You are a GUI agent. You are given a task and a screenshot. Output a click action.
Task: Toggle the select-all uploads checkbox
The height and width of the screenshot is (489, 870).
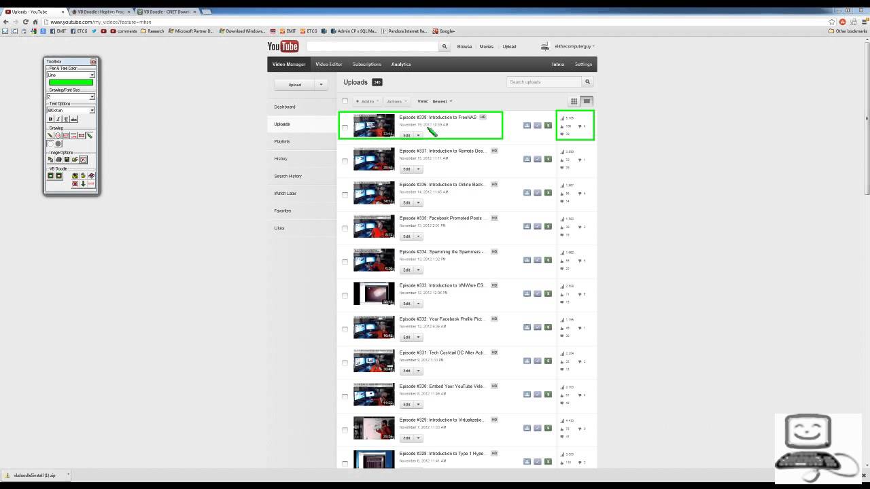[345, 101]
